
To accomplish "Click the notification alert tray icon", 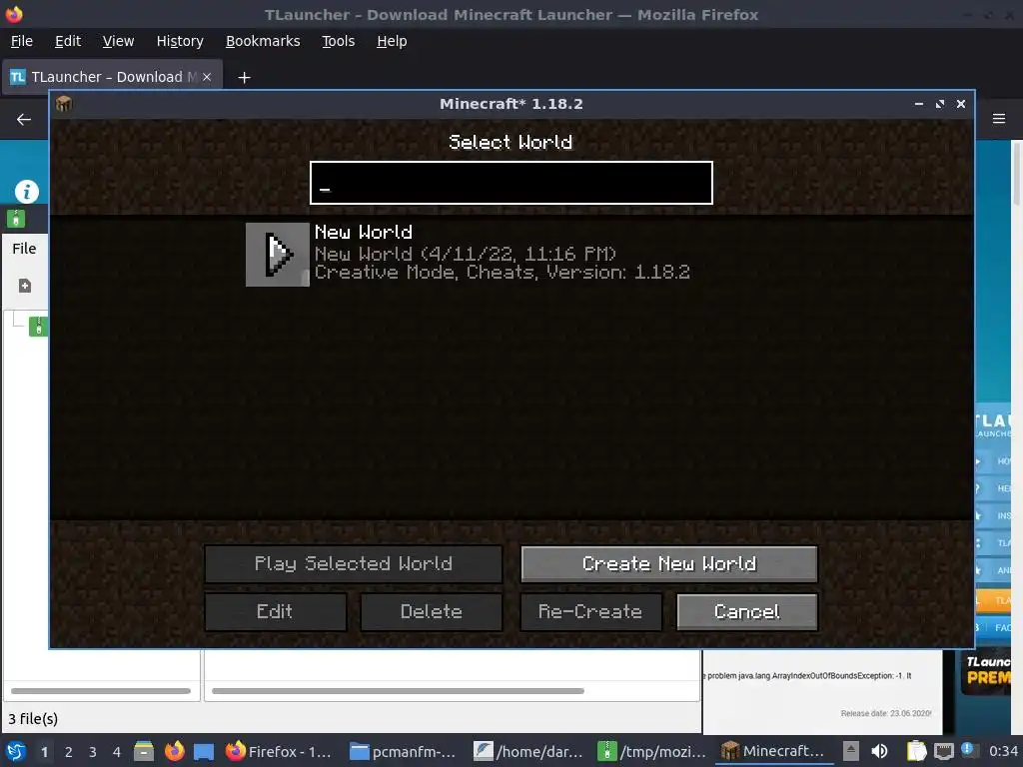I will tap(968, 750).
